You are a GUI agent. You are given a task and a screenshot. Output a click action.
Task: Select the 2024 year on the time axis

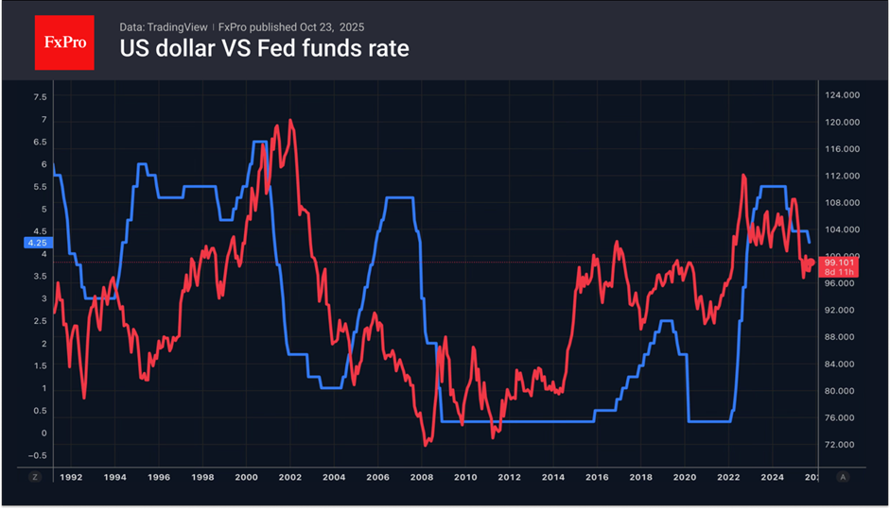pos(772,477)
